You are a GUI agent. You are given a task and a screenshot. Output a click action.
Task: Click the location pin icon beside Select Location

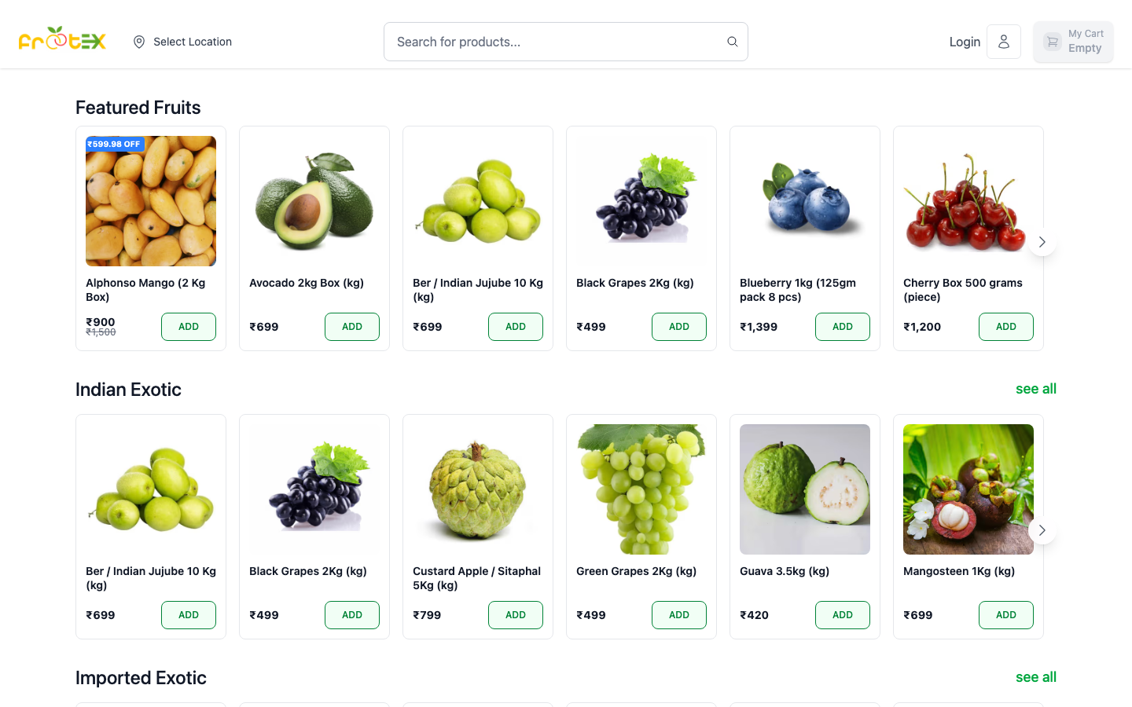tap(139, 41)
